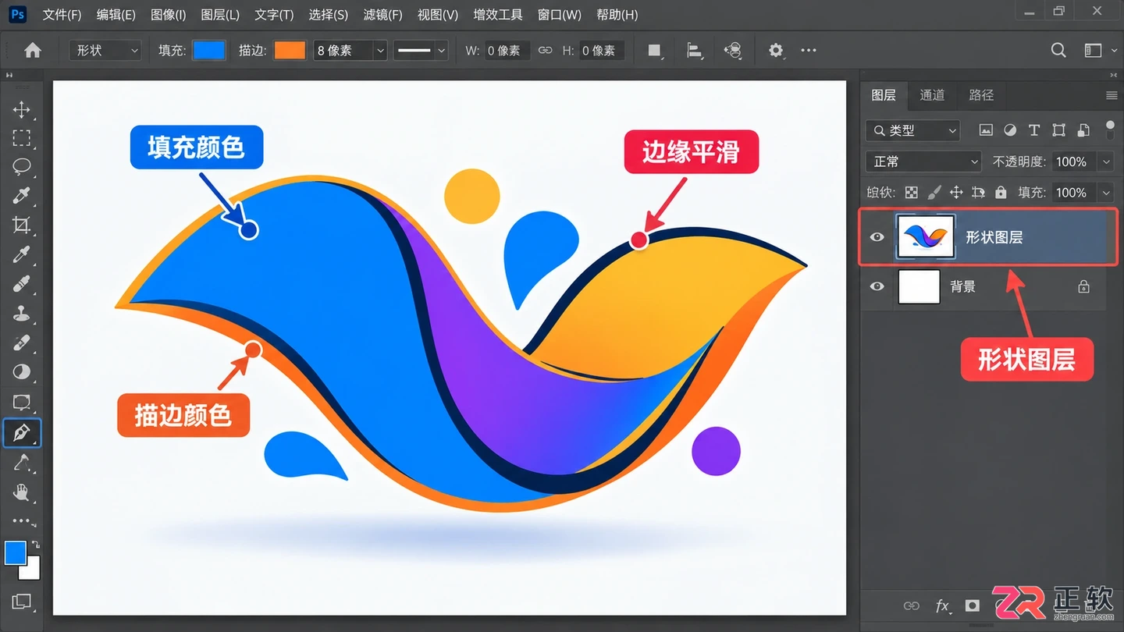Toggle lock transparent pixels checkerboard icon
1124x632 pixels.
(x=911, y=192)
